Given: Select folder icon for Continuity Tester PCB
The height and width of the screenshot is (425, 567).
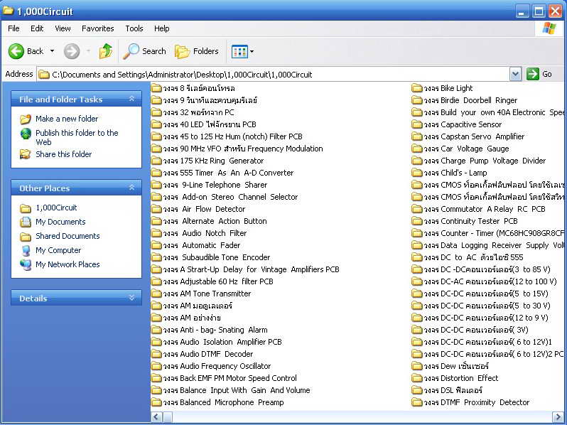Looking at the screenshot, I should coord(417,221).
